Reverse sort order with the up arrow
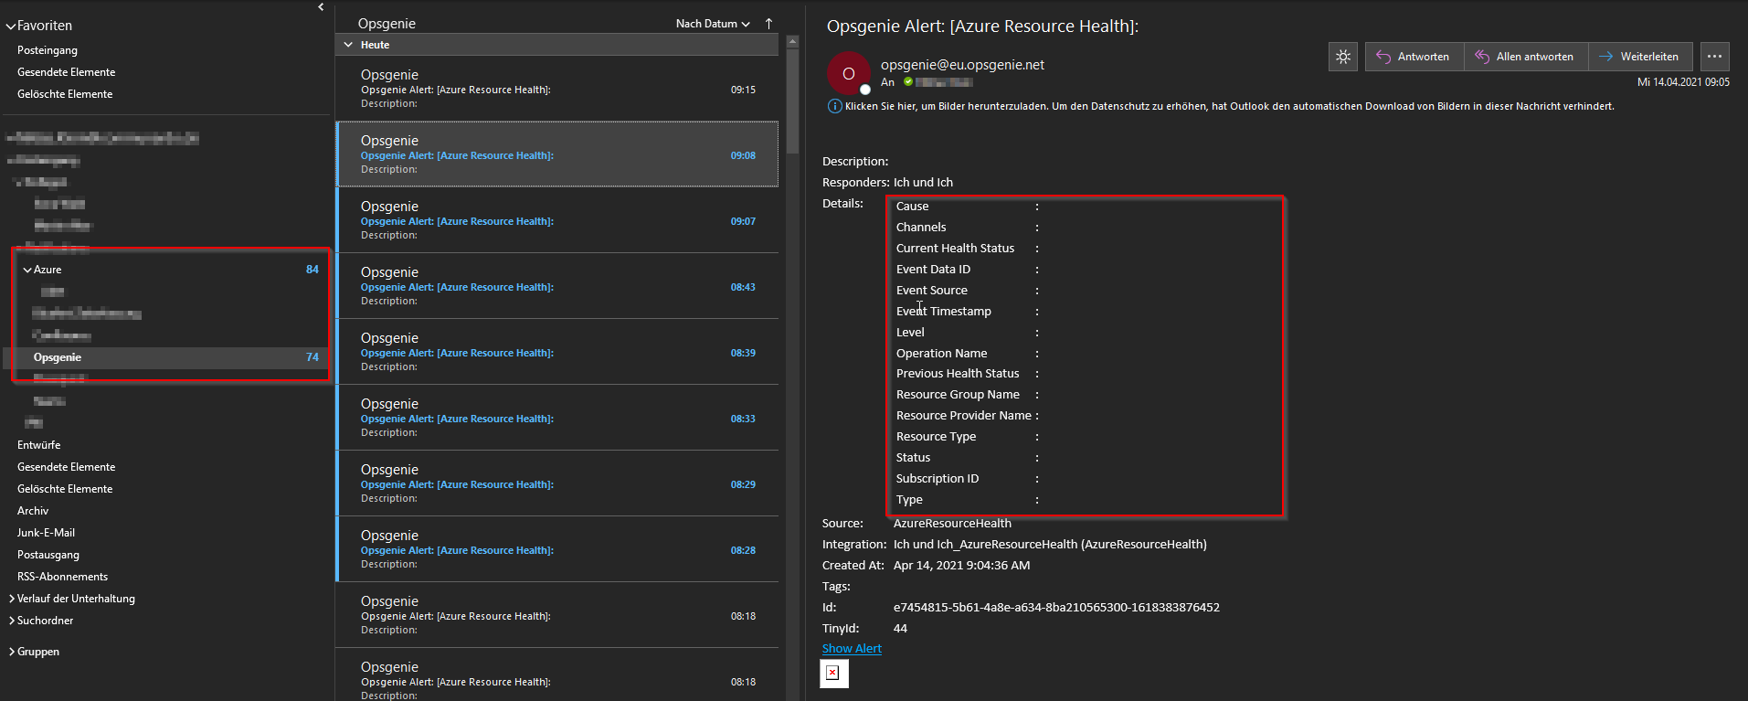Viewport: 1748px width, 701px height. click(768, 24)
